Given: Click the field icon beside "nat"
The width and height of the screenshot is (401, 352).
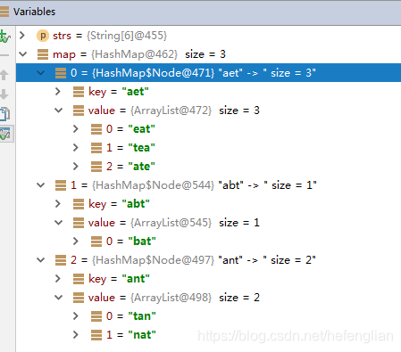Looking at the screenshot, I should coord(96,335).
